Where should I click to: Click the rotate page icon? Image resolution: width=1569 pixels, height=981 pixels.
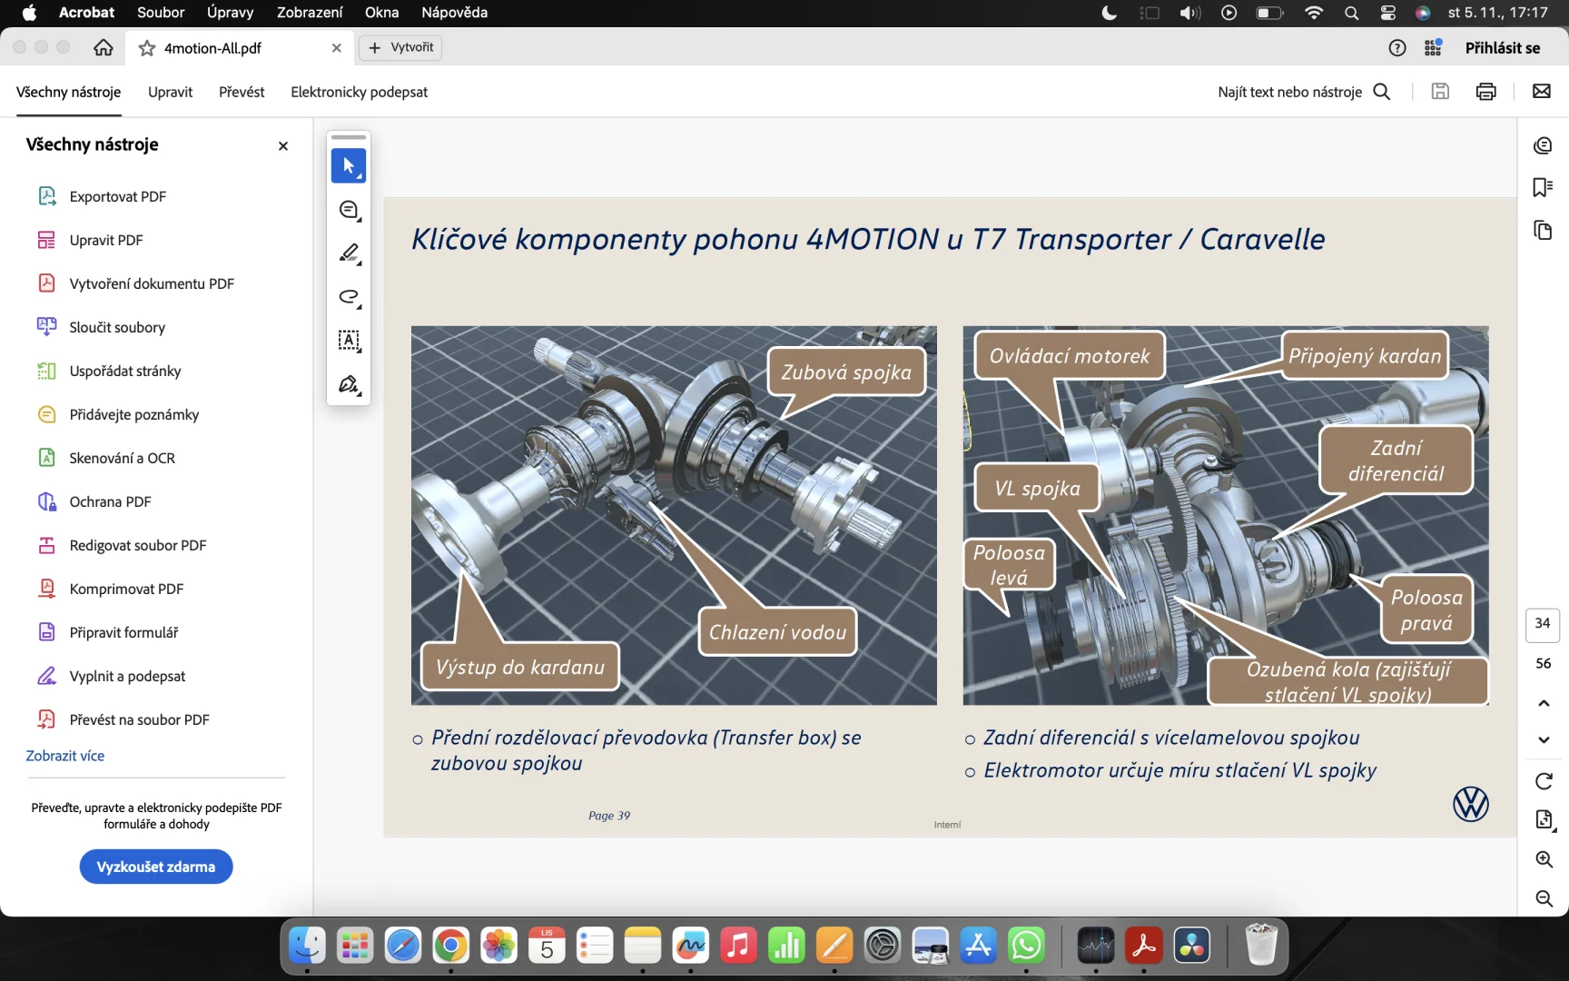click(x=1544, y=781)
